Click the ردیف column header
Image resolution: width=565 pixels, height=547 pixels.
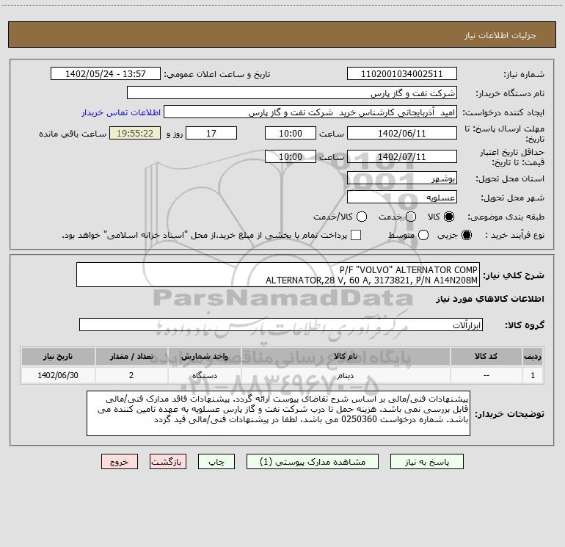(x=533, y=357)
